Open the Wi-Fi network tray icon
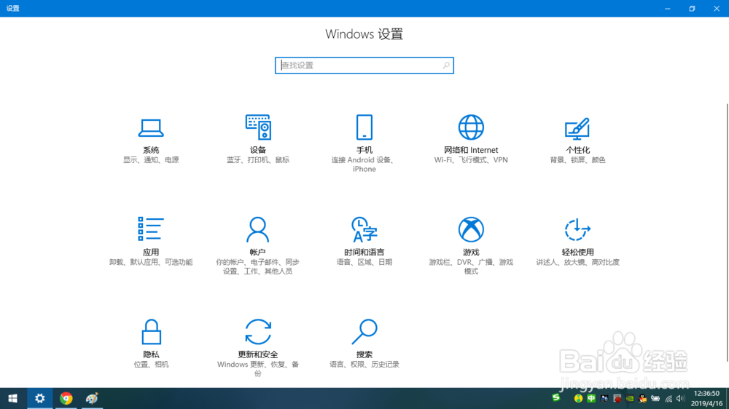This screenshot has height=409, width=729. (668, 398)
